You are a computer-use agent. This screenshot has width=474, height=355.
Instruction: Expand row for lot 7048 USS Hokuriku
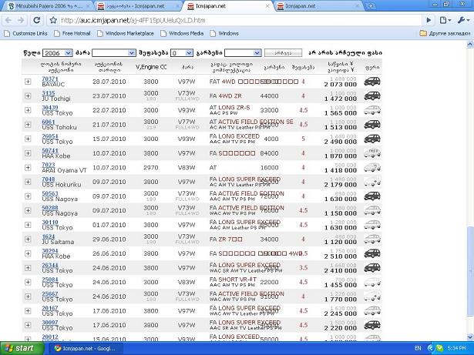[28, 182]
